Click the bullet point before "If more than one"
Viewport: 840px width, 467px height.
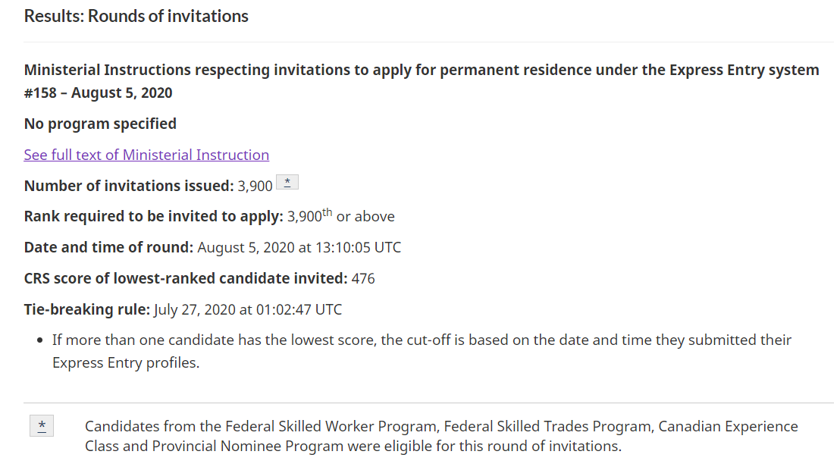(39, 340)
